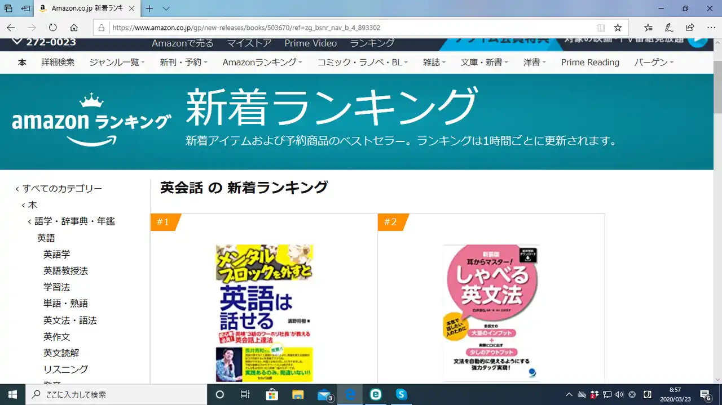
Task: Open the ランキング top link
Action: tap(372, 43)
